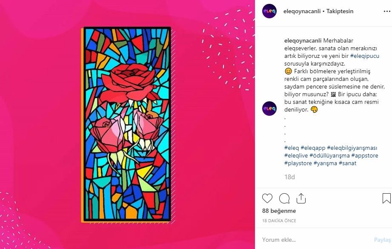Open the #eleqipucu hashtag

click(364, 56)
